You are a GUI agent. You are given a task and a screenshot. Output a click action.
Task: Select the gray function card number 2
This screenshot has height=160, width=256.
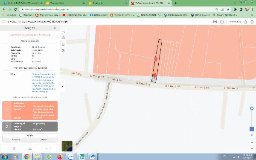point(30,127)
